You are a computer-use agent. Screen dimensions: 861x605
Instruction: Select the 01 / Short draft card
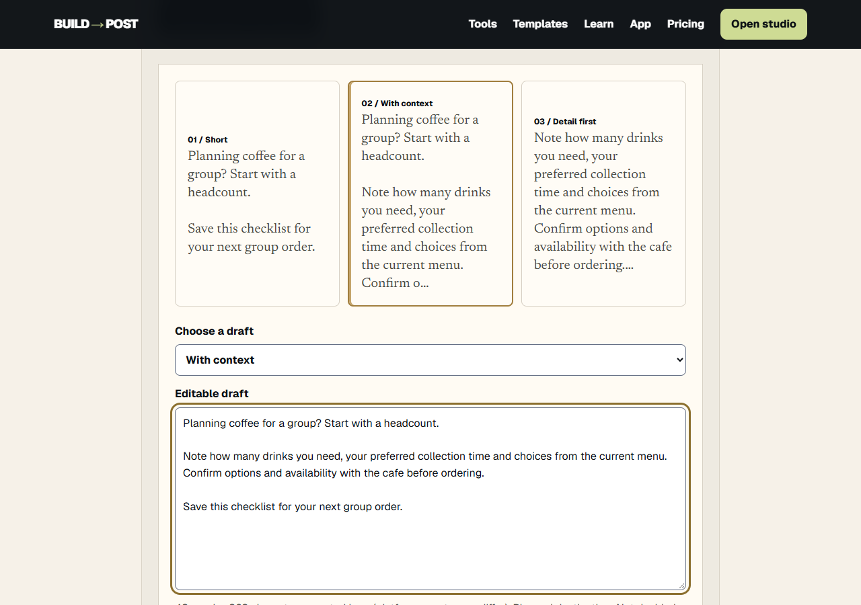pyautogui.click(x=257, y=194)
